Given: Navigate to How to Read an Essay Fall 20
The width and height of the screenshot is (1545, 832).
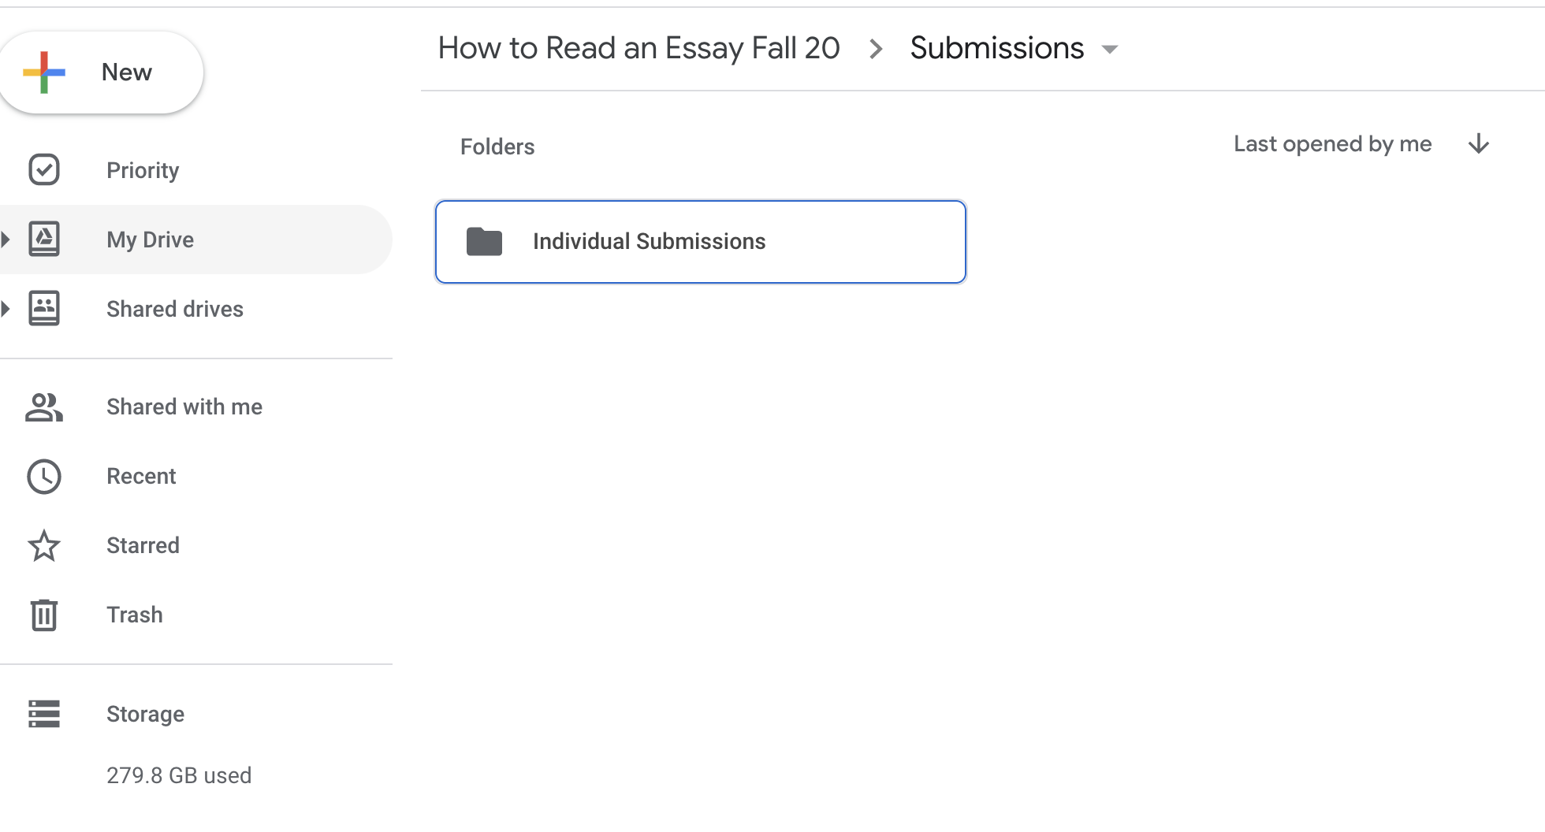Looking at the screenshot, I should tap(639, 47).
